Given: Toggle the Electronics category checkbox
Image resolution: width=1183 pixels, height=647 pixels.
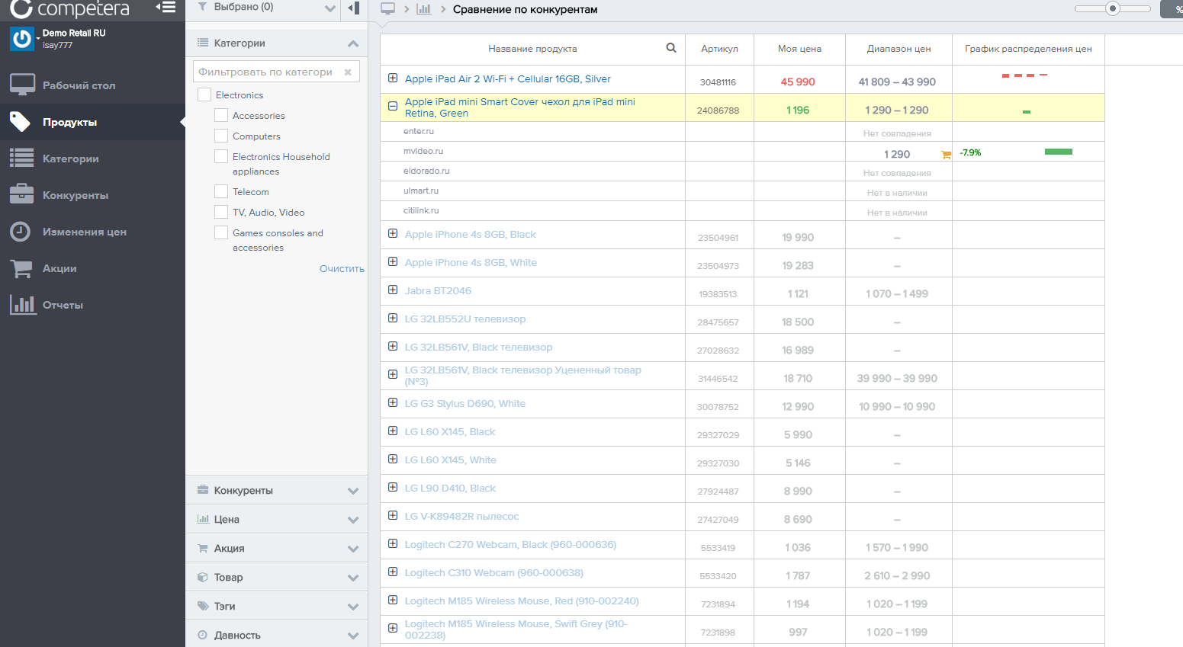Looking at the screenshot, I should [x=204, y=94].
